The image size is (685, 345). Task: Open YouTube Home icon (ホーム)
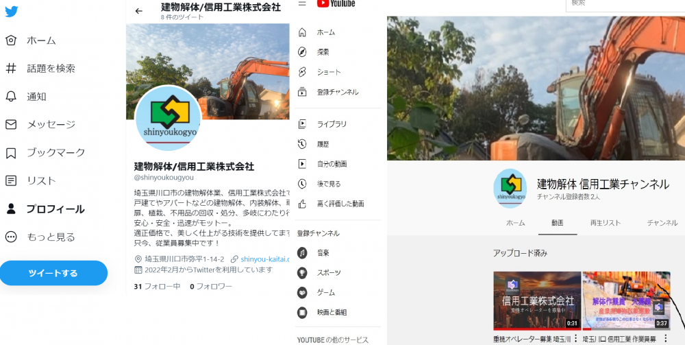point(302,32)
